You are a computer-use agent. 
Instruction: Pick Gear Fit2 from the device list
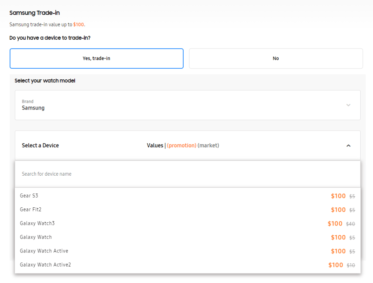[x=31, y=210]
